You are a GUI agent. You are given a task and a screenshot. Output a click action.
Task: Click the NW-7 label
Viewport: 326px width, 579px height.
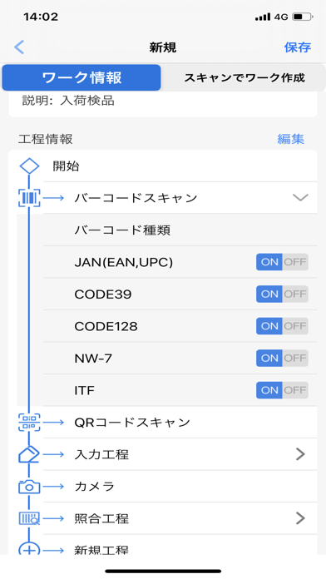pyautogui.click(x=93, y=359)
